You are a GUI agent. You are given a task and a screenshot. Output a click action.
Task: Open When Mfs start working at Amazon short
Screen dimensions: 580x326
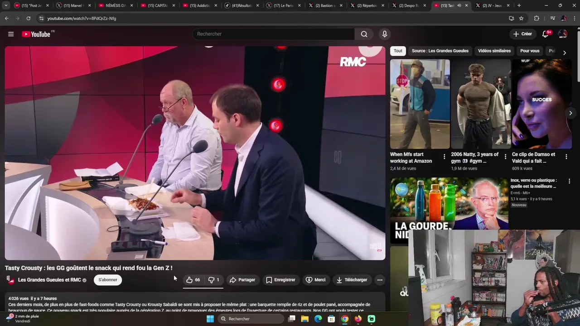(420, 104)
